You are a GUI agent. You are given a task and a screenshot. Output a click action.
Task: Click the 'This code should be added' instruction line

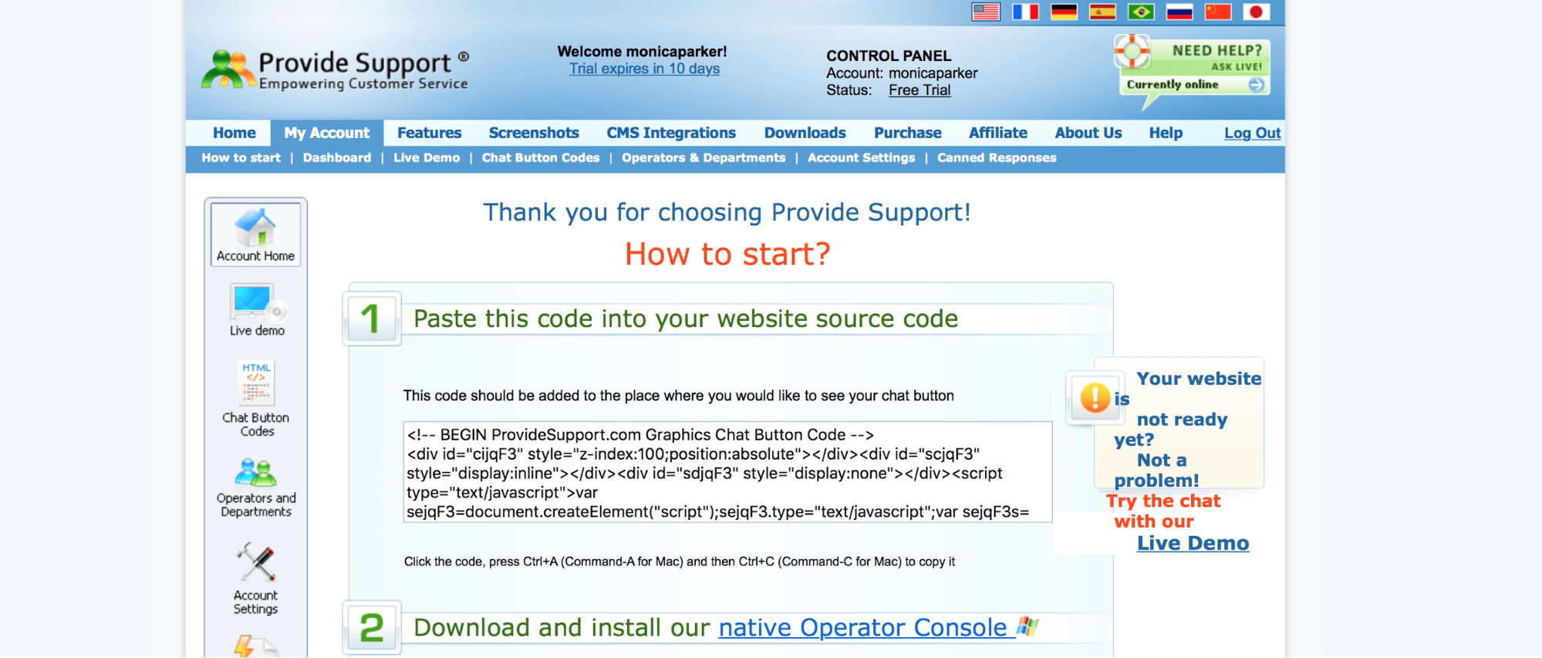(679, 396)
